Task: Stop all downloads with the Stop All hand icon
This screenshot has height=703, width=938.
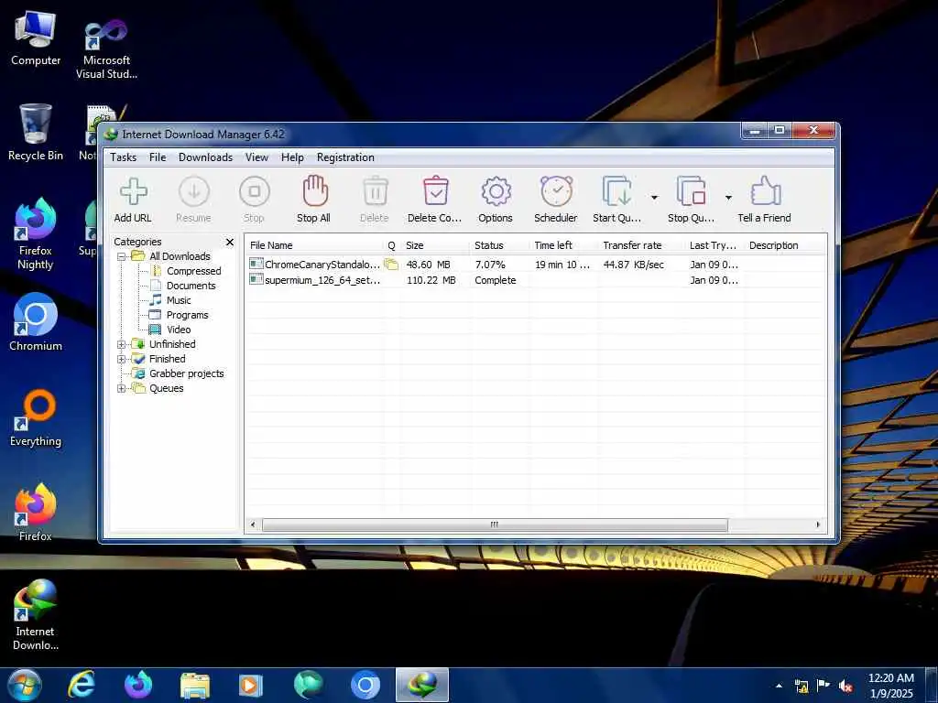Action: tap(315, 190)
